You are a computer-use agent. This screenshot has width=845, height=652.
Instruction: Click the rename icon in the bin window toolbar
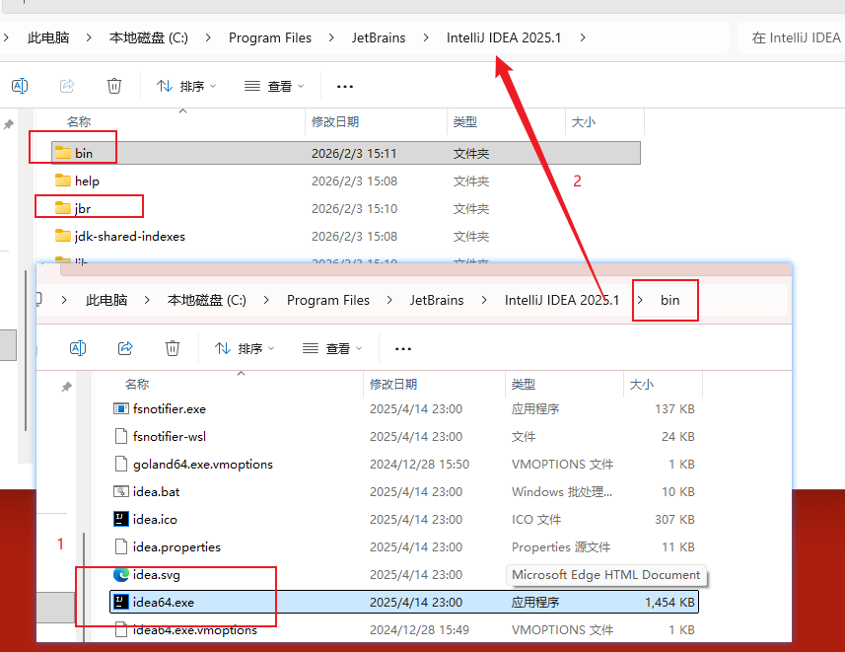[x=78, y=348]
